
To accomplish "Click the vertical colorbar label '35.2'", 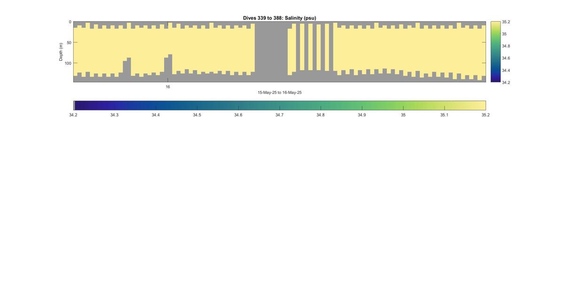I will click(x=506, y=22).
